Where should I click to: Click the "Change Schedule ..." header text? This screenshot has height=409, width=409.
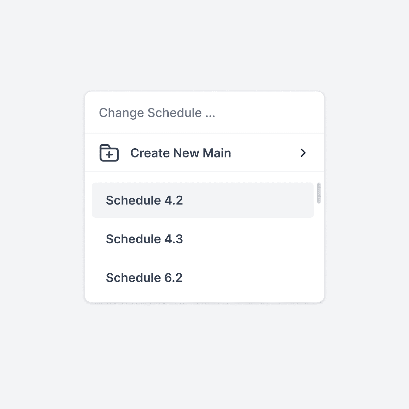(157, 113)
